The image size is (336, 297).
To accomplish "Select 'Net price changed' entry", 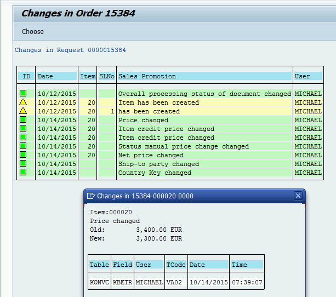I will click(151, 156).
